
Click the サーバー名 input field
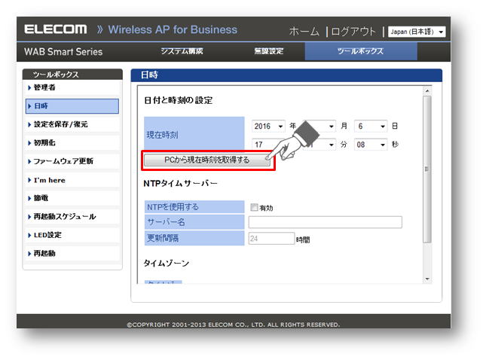click(x=326, y=222)
